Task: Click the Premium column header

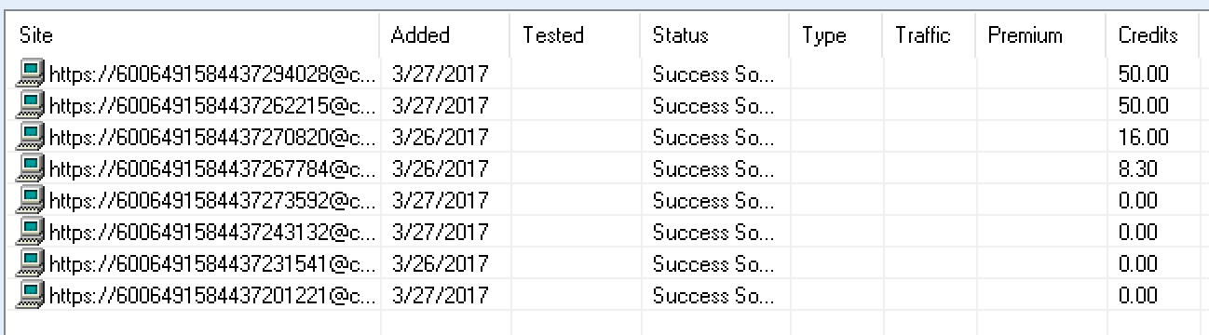Action: point(1042,35)
